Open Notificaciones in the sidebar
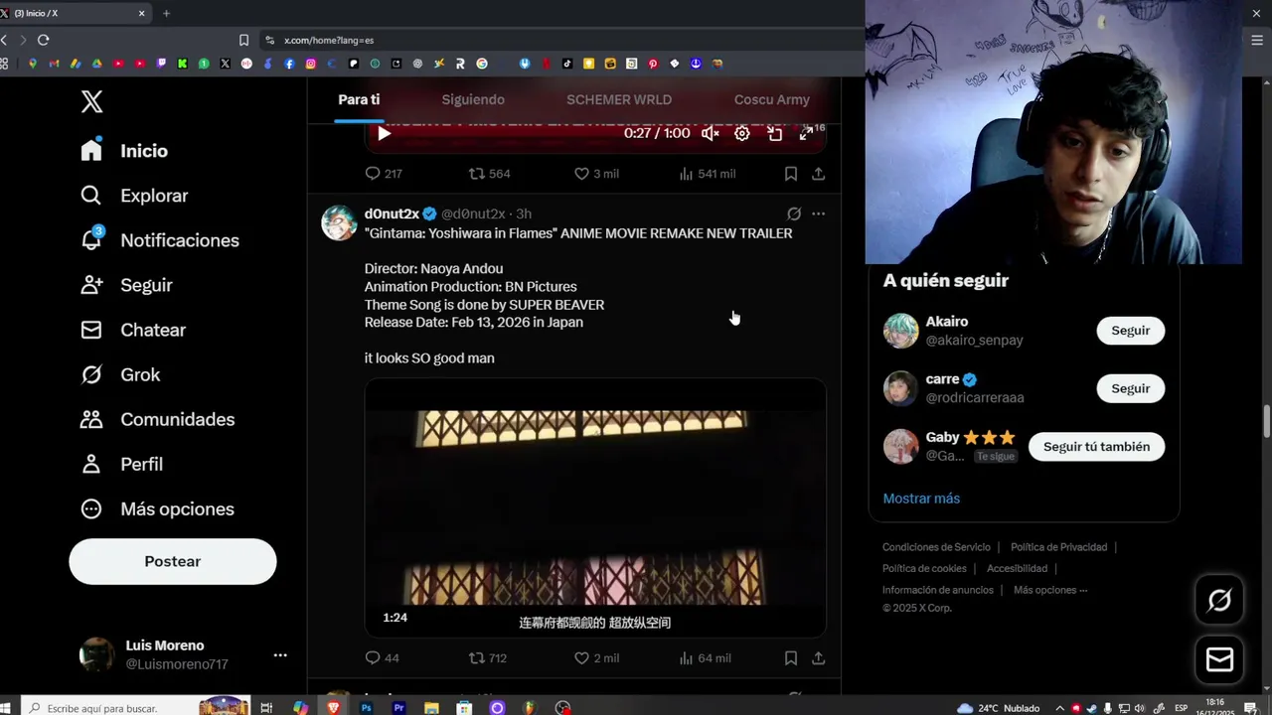 pos(160,240)
